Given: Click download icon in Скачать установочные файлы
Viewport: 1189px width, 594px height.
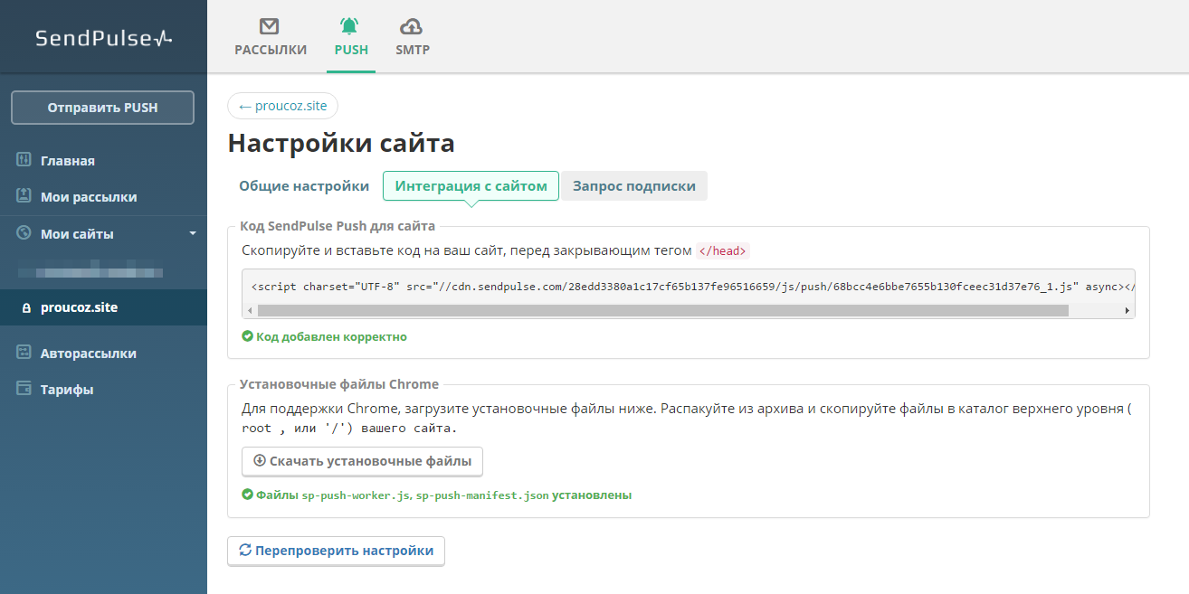Looking at the screenshot, I should (260, 460).
